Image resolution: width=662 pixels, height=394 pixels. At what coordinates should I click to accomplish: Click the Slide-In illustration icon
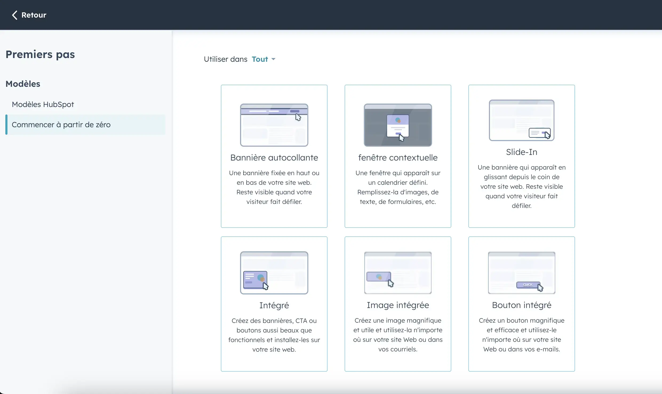(521, 120)
